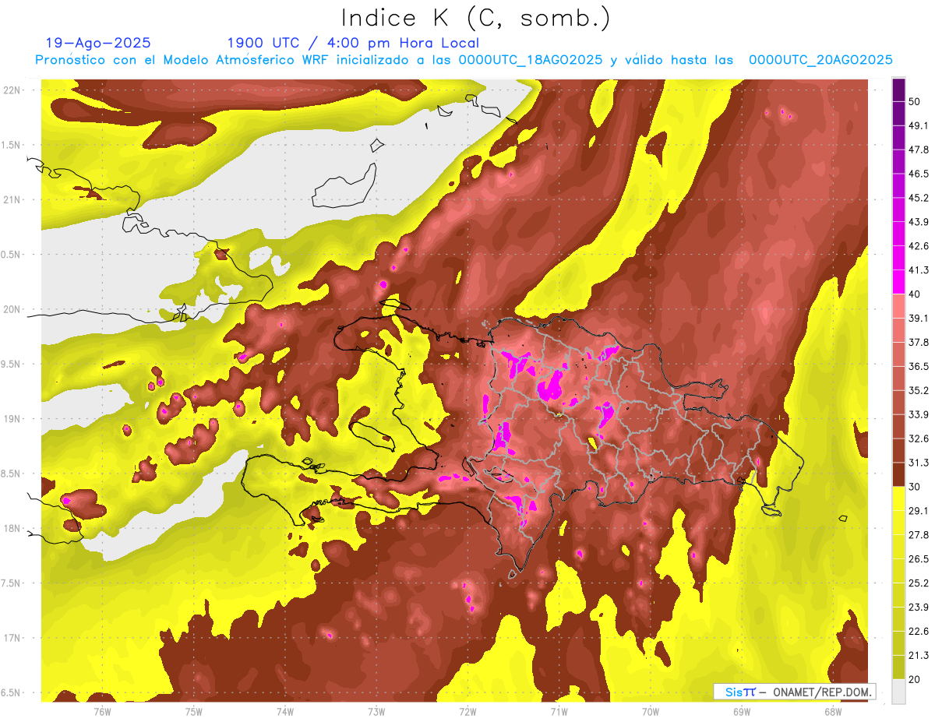Select the "72W" longitude label
935x722 pixels.
coord(467,711)
